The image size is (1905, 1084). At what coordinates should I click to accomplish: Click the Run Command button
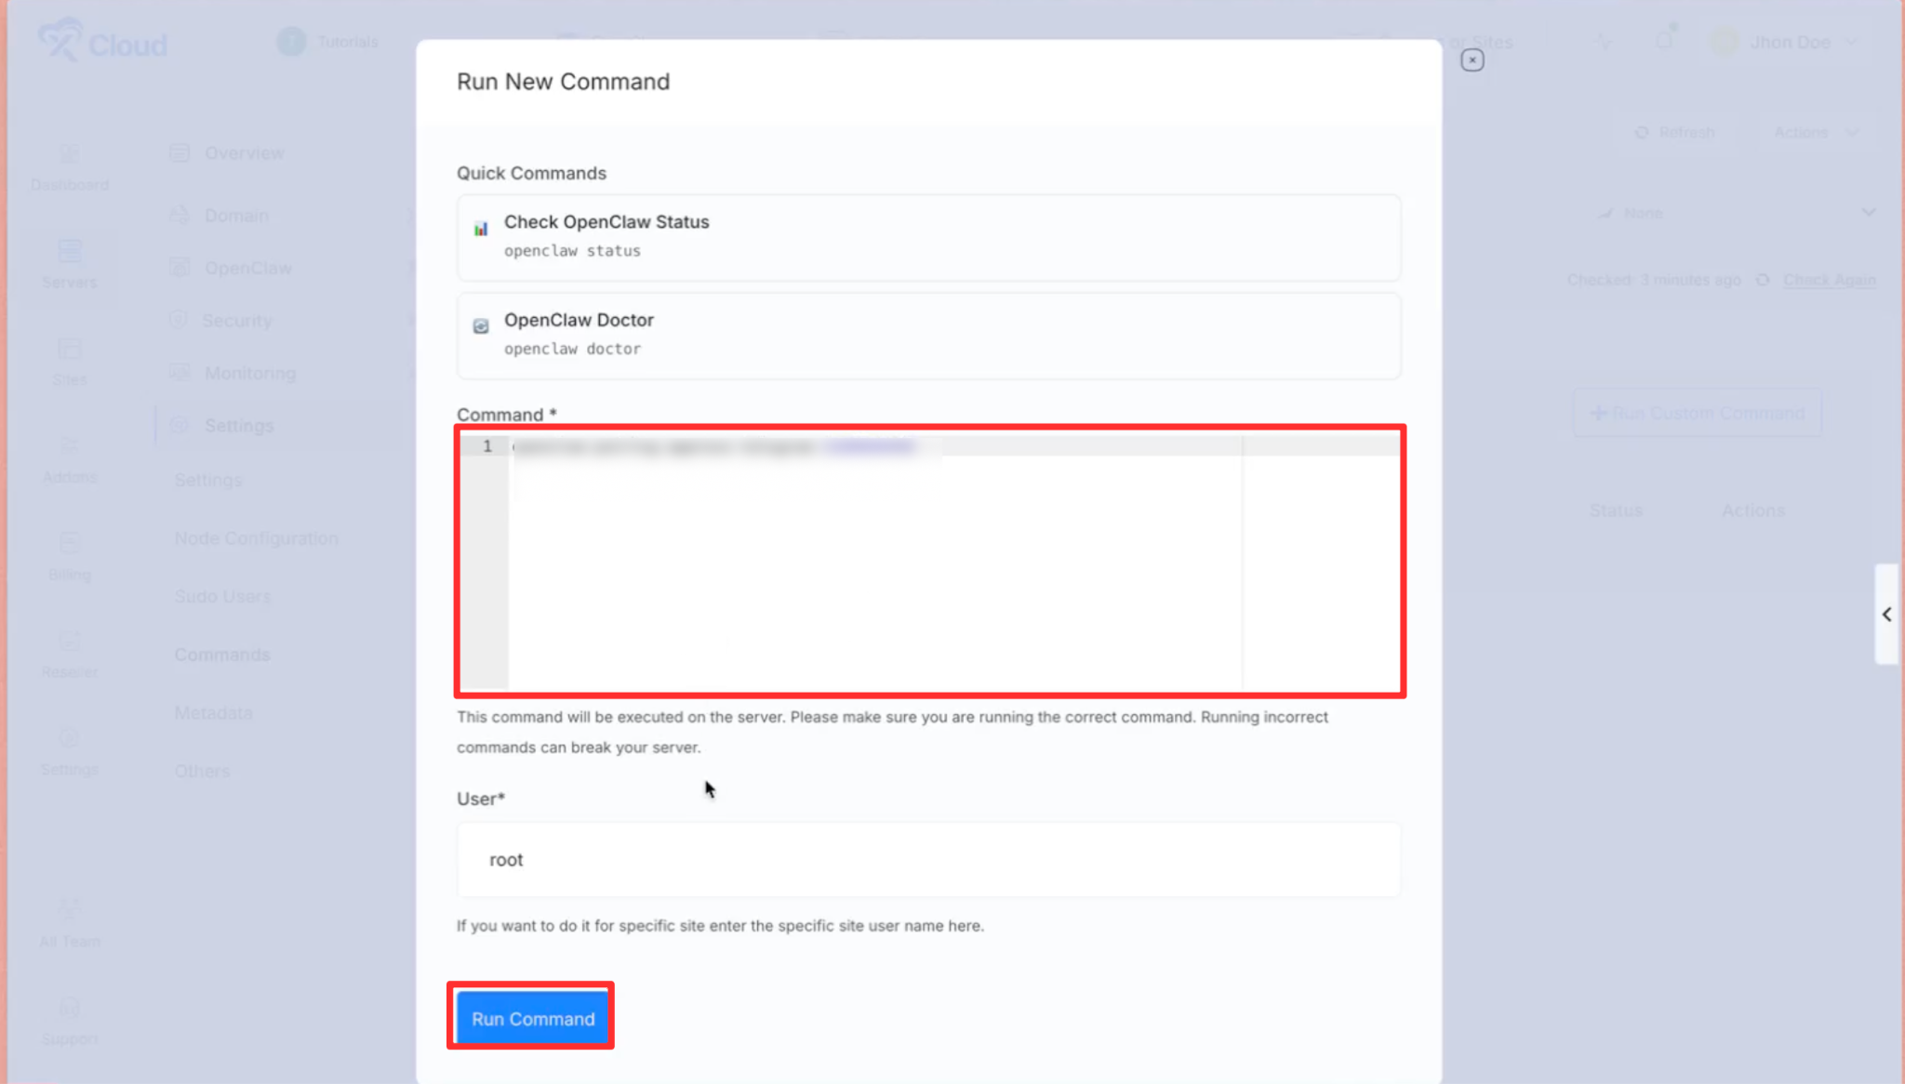[532, 1018]
